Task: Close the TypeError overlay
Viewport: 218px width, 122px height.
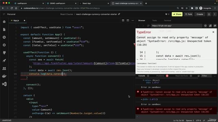Action: pos(213,32)
